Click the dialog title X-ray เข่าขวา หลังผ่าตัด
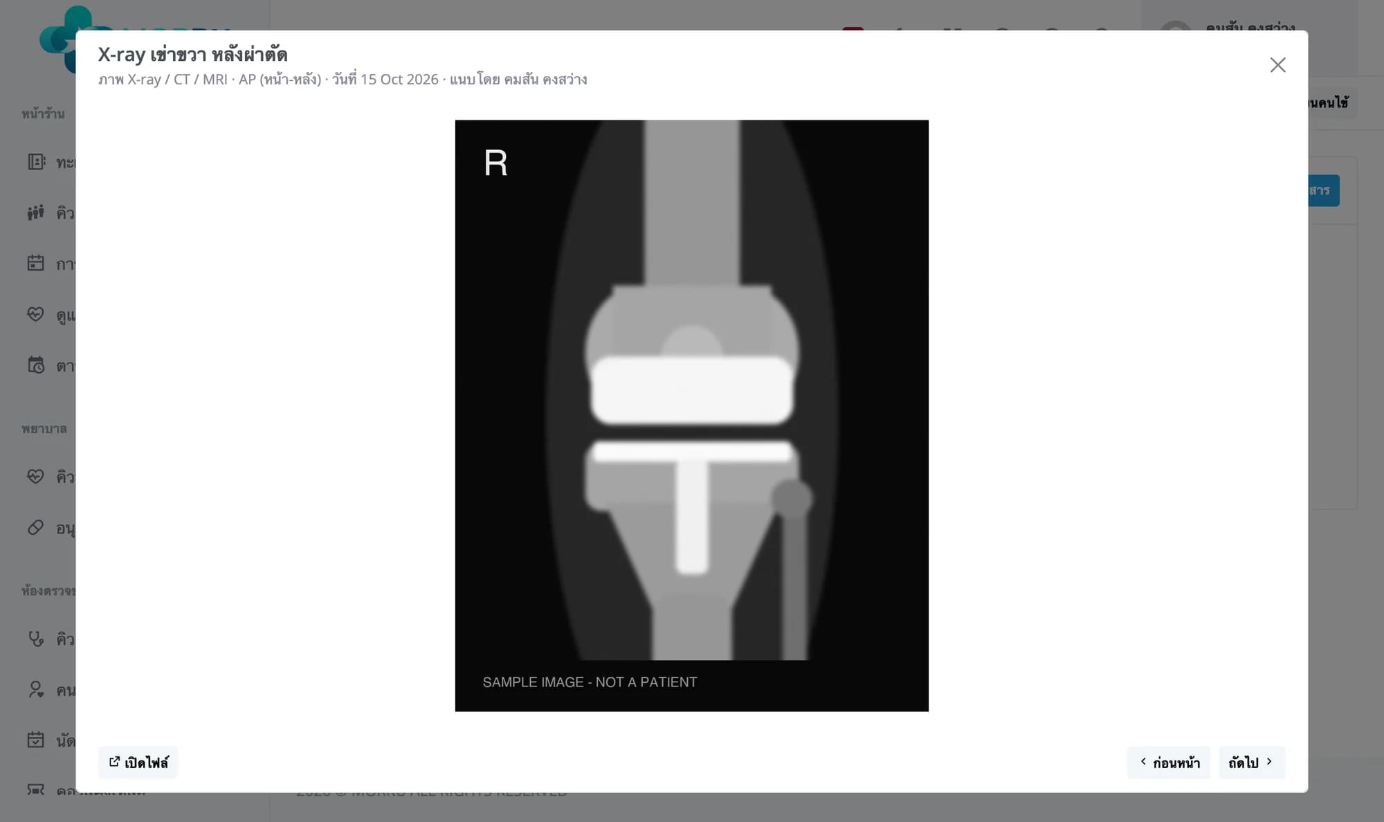 click(192, 54)
